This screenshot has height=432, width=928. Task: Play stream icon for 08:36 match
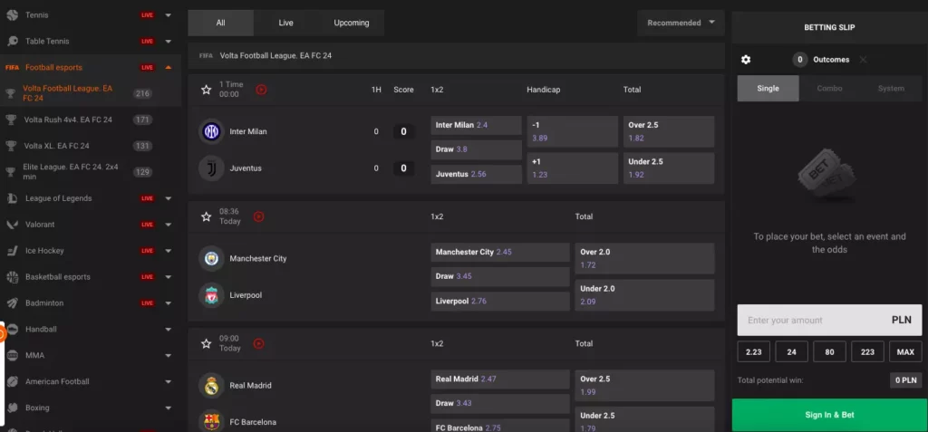pyautogui.click(x=258, y=216)
